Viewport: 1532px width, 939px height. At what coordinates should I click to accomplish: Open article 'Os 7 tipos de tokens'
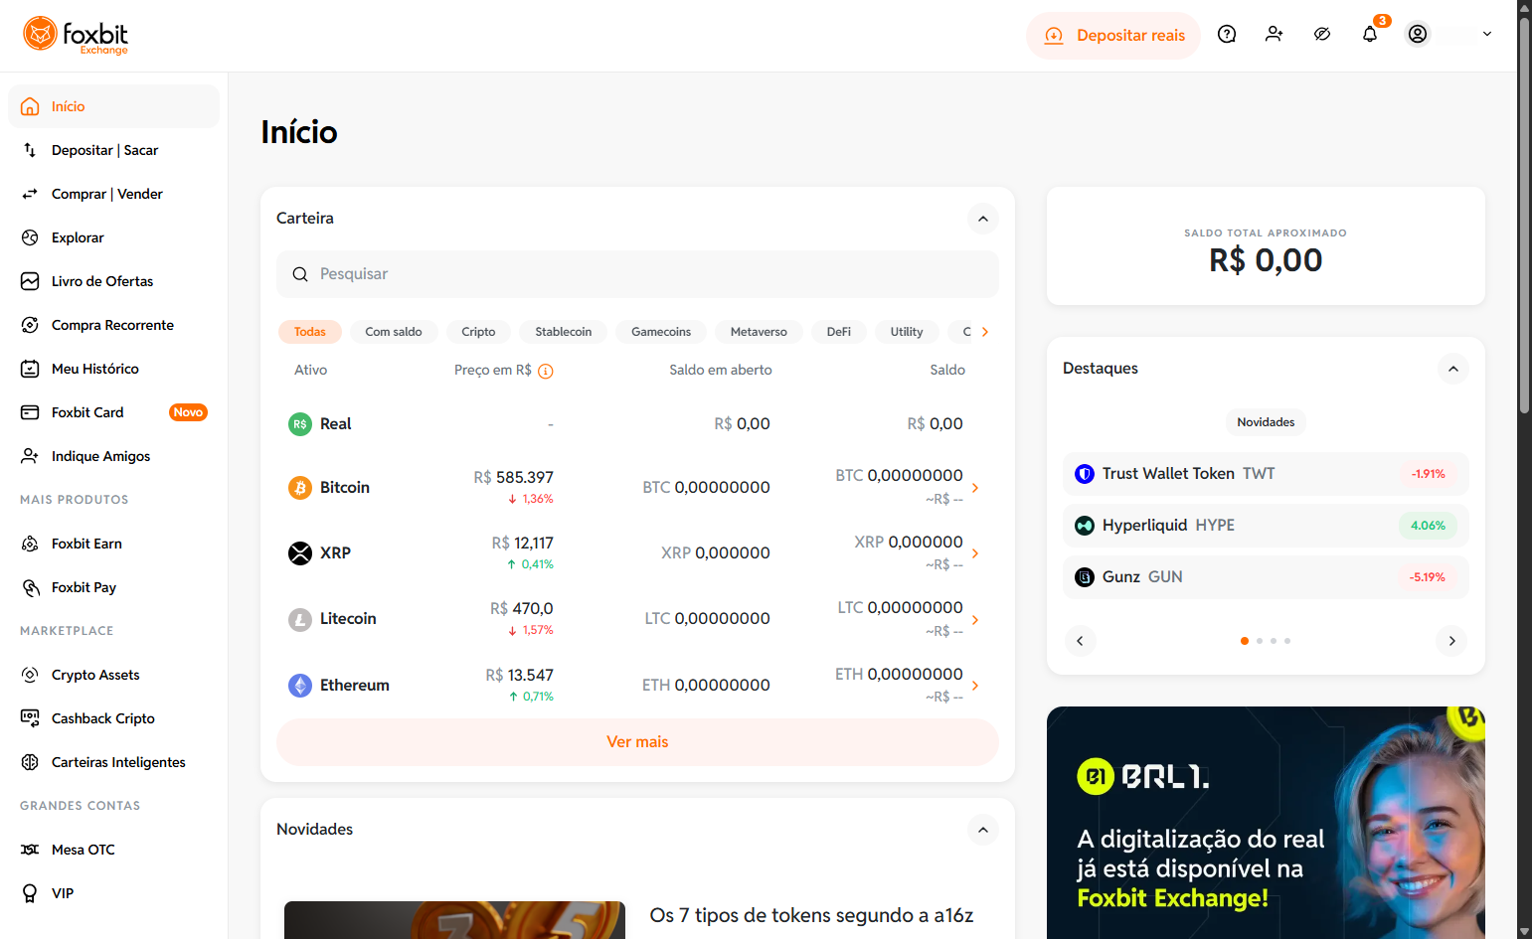(811, 915)
